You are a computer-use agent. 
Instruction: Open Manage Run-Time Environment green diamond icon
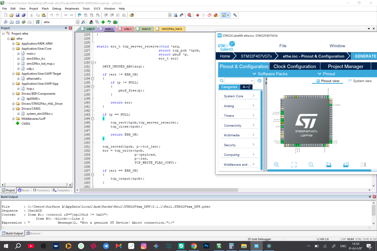(103, 22)
